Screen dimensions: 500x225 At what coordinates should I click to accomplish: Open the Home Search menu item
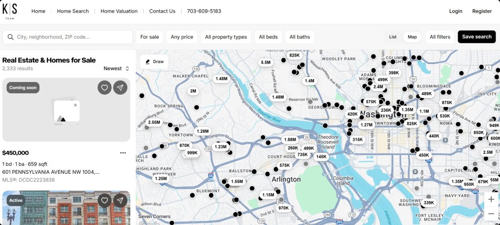pos(73,11)
